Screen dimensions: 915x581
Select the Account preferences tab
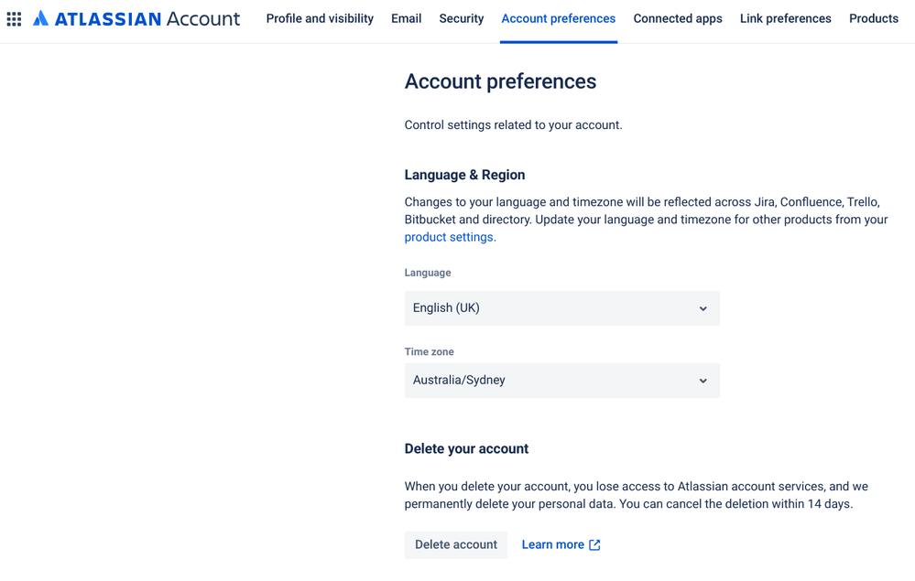[558, 18]
